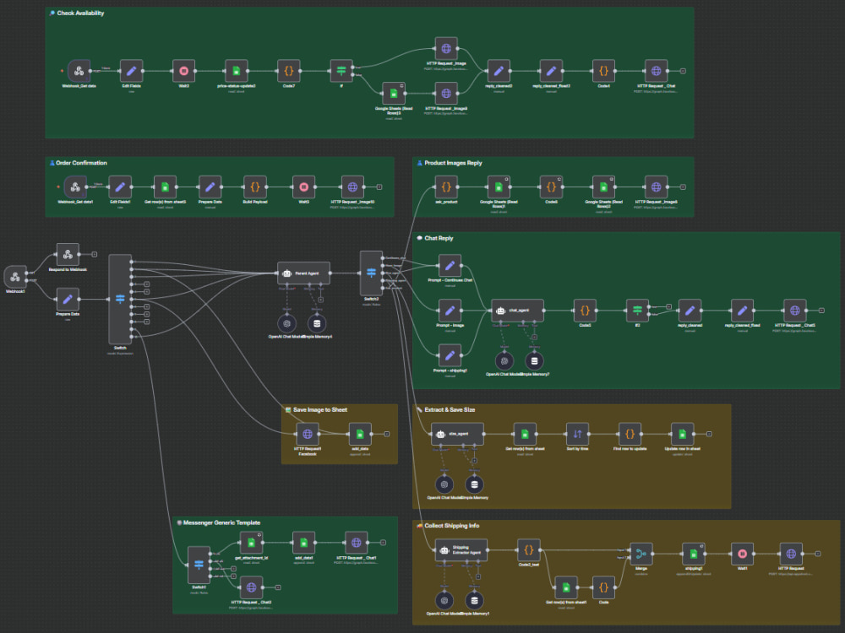
Task: Open the Update row in sheet node
Action: [x=682, y=434]
